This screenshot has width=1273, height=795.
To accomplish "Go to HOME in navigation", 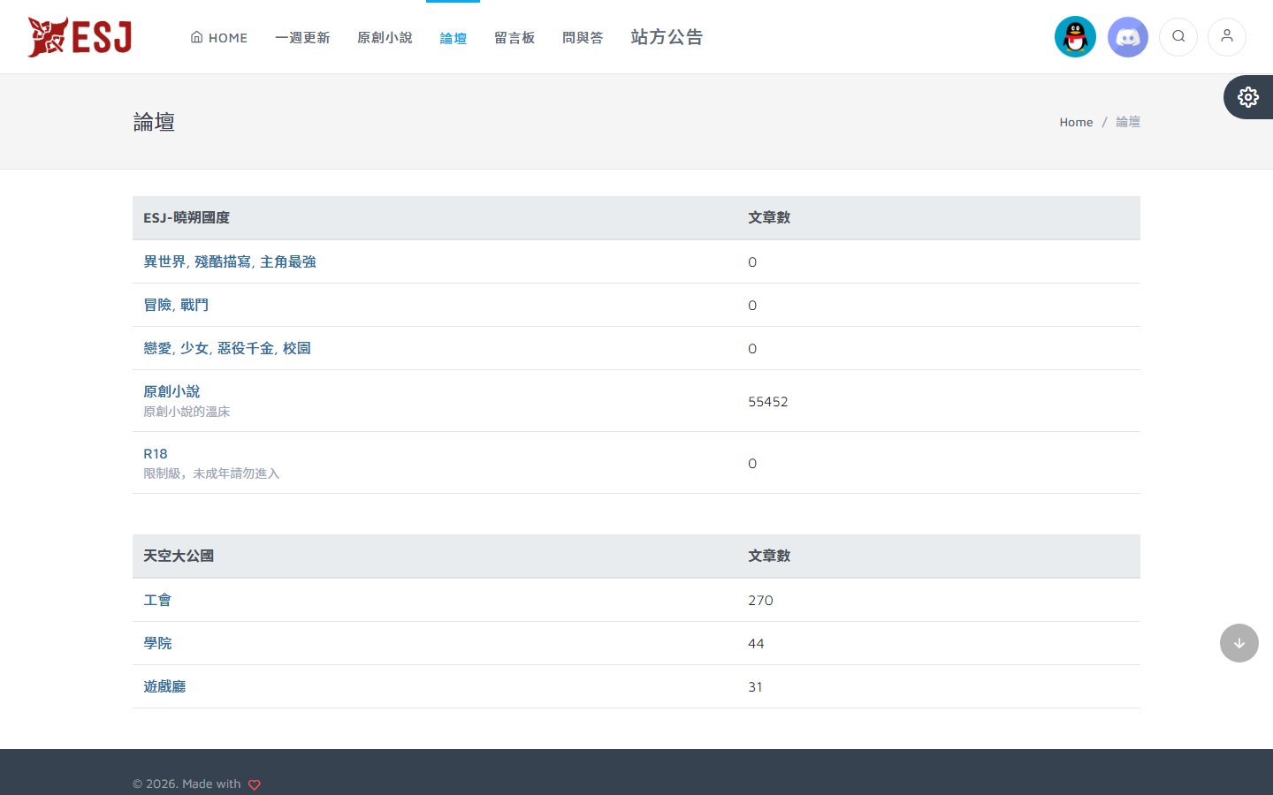I will click(219, 38).
